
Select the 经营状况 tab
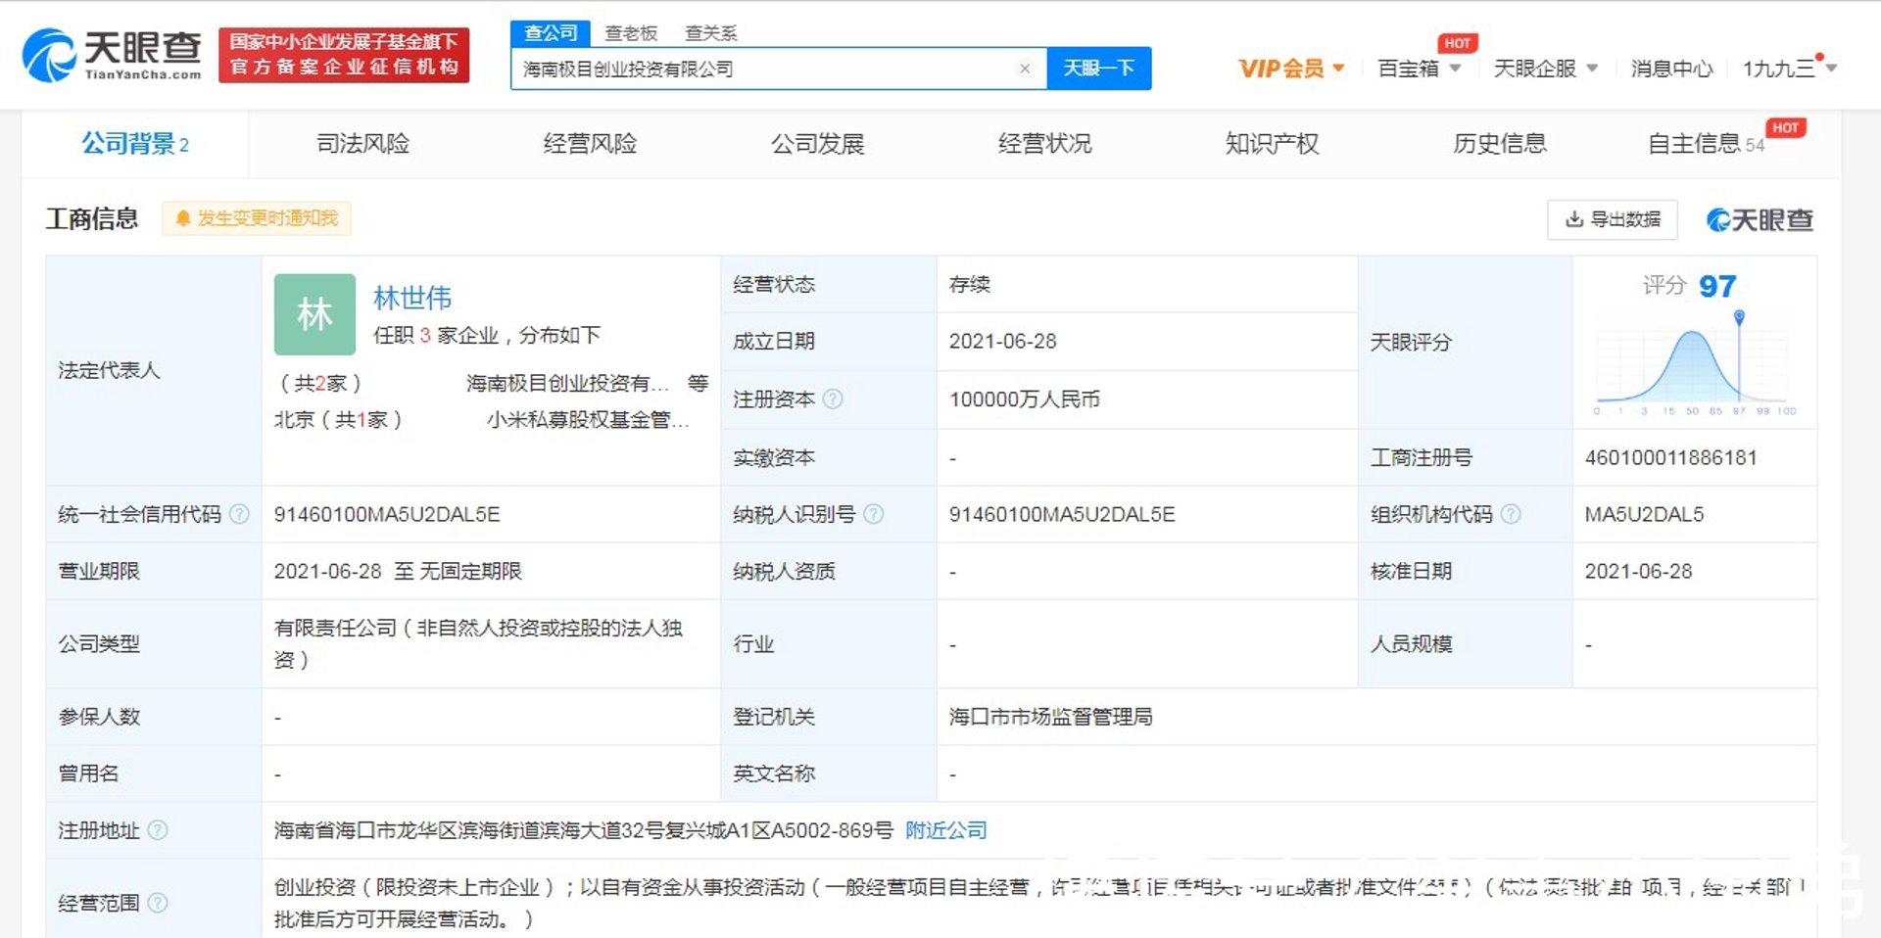(x=1044, y=144)
